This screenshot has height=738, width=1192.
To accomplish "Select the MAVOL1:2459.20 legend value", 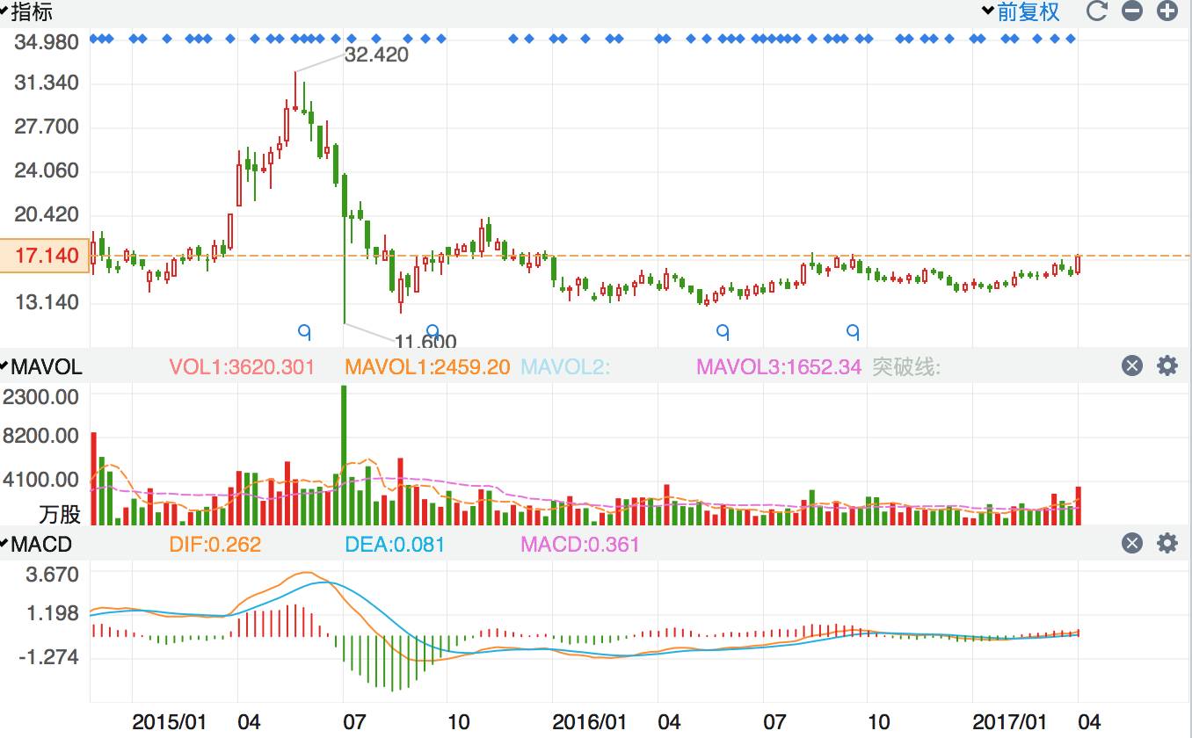I will point(427,366).
